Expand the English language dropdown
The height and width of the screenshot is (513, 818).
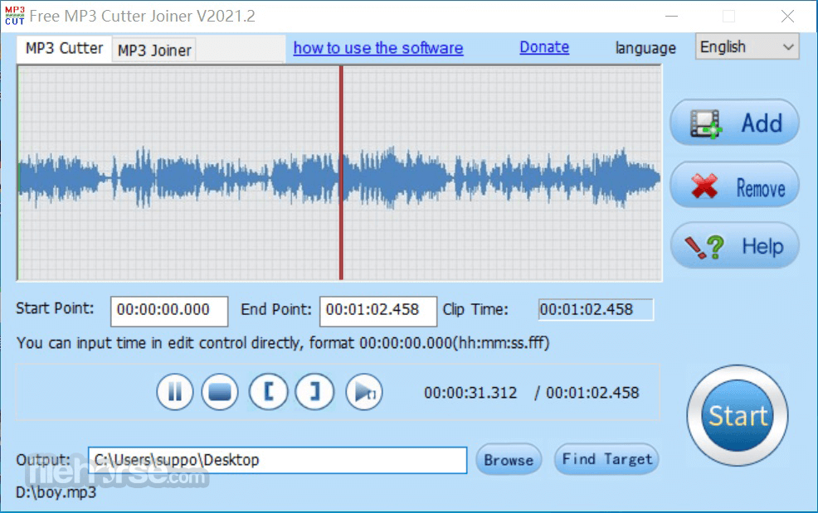point(747,47)
